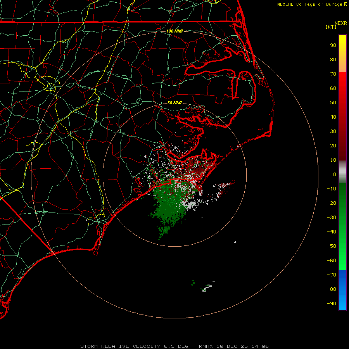Pick the gray zero-velocity segment of color bar

click(x=342, y=172)
